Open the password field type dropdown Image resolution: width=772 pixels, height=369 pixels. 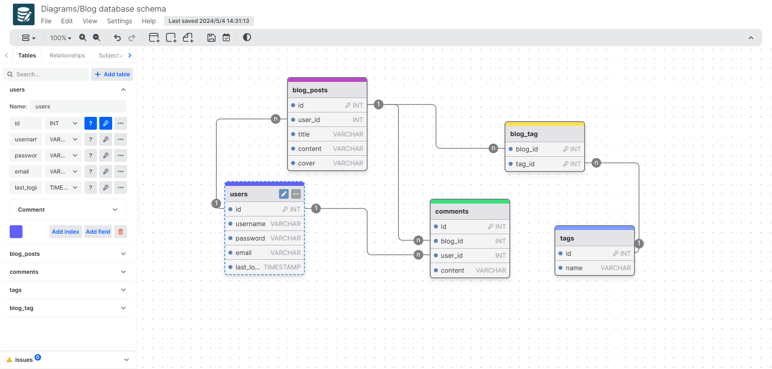click(63, 155)
